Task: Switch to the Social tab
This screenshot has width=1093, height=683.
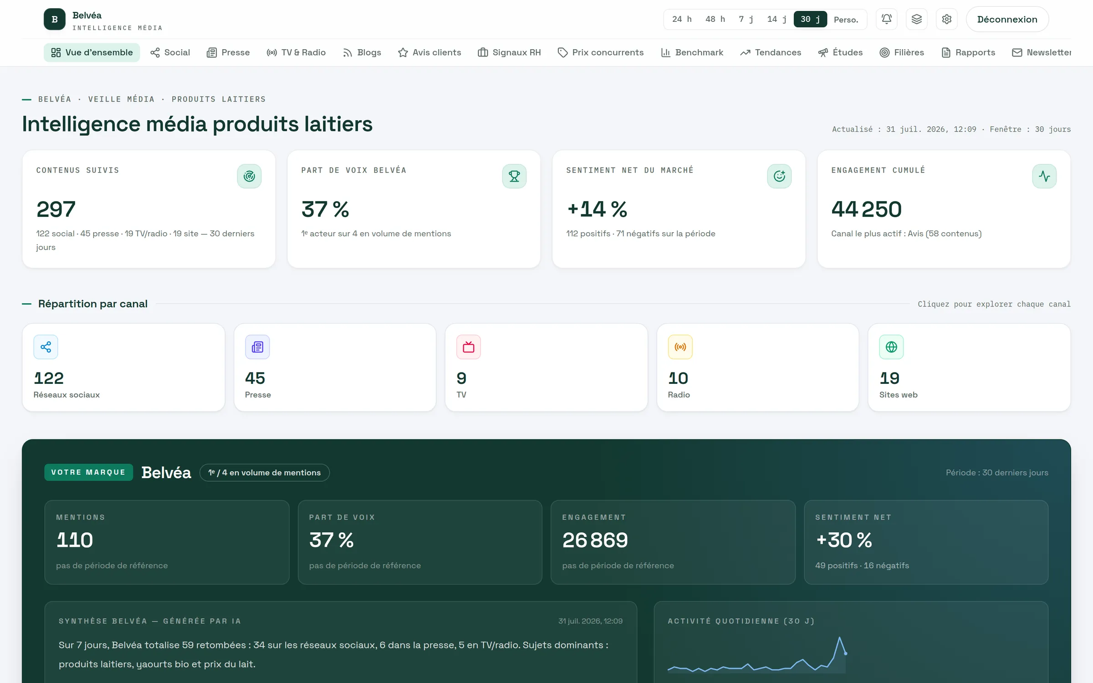Action: tap(170, 52)
